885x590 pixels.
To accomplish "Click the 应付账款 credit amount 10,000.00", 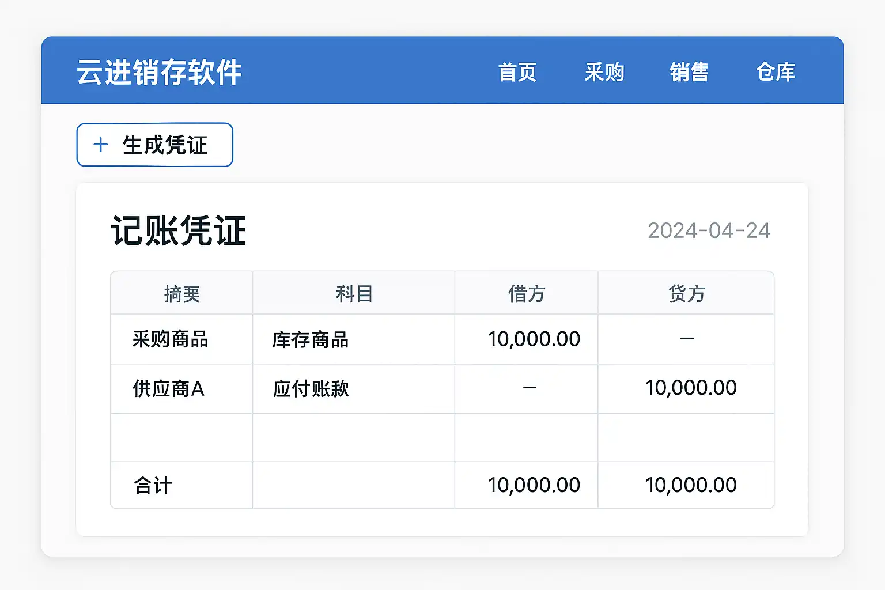I will tap(691, 388).
